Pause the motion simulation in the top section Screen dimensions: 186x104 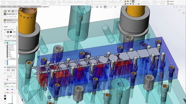pyautogui.click(x=8, y=32)
